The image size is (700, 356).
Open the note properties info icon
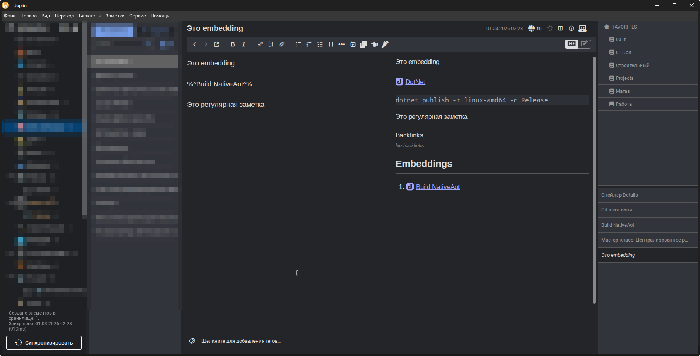(571, 28)
